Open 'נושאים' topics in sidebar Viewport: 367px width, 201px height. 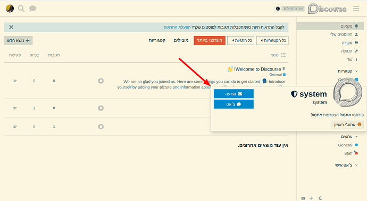pyautogui.click(x=330, y=26)
